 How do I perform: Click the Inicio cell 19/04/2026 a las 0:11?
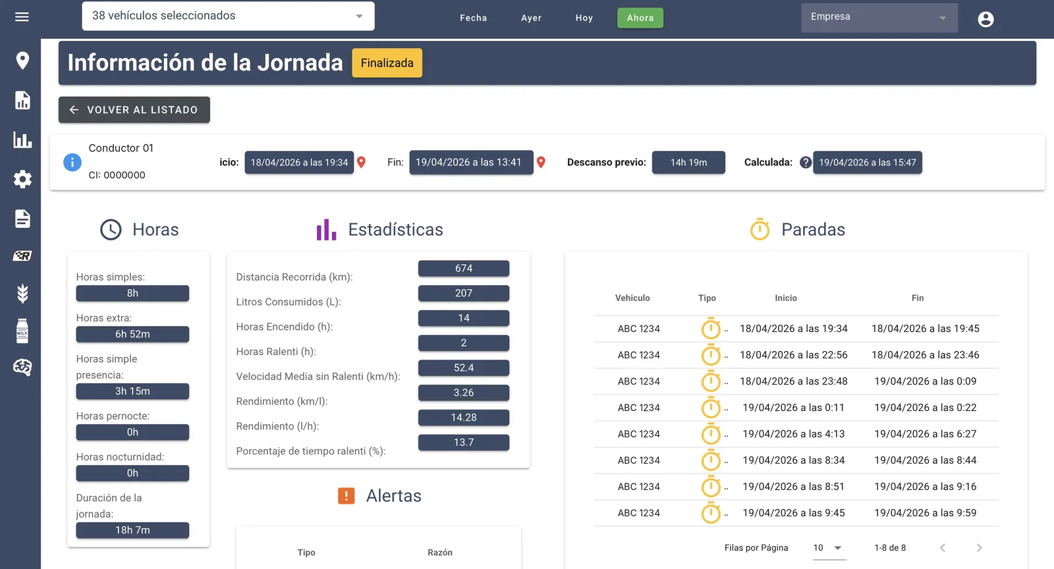794,408
